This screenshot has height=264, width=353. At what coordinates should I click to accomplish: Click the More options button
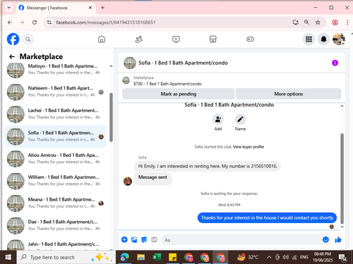[x=289, y=94]
